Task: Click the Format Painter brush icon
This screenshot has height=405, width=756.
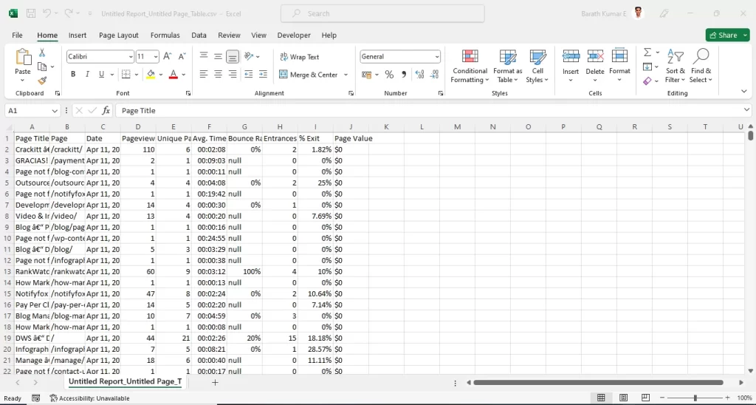Action: tap(42, 81)
